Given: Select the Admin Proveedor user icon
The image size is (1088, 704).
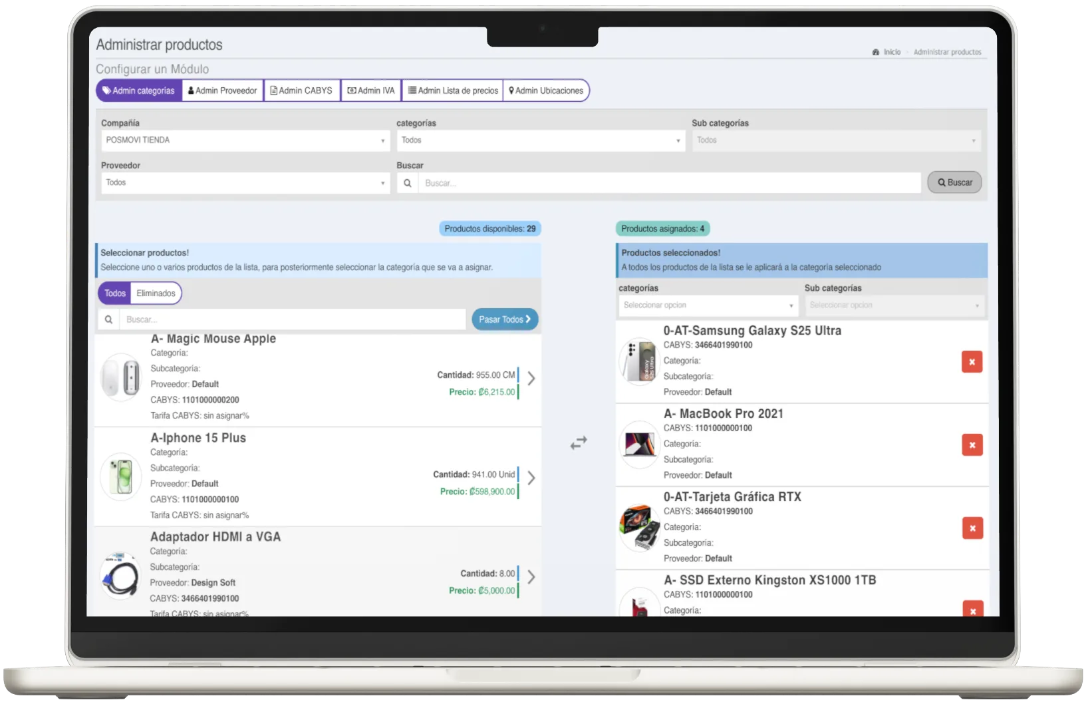Looking at the screenshot, I should point(190,90).
